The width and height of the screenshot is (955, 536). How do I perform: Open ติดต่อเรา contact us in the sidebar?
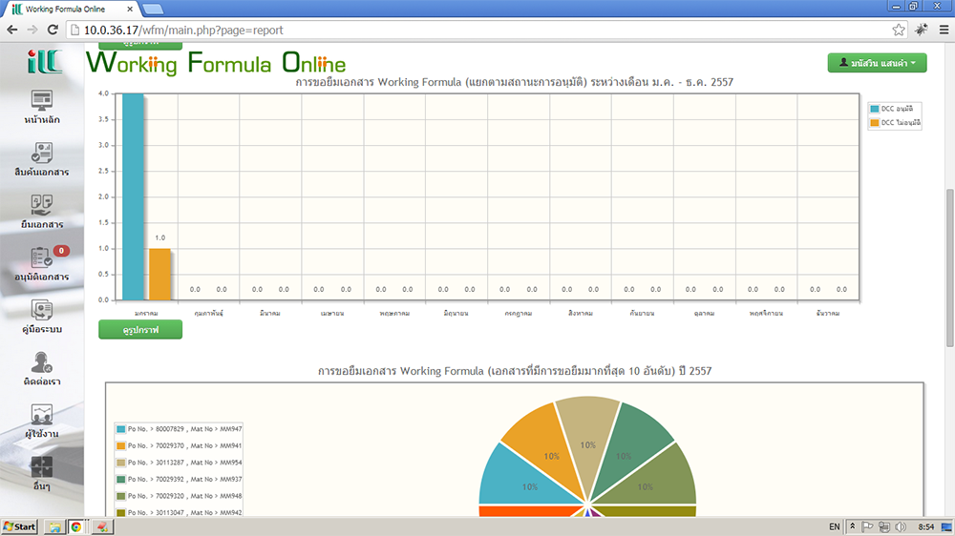[x=41, y=369]
